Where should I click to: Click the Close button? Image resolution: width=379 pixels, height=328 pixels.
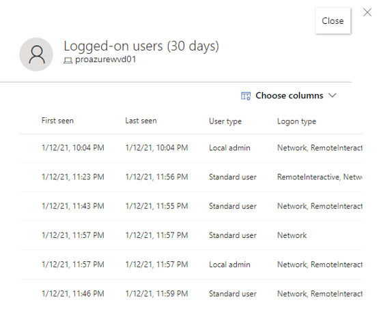point(333,20)
